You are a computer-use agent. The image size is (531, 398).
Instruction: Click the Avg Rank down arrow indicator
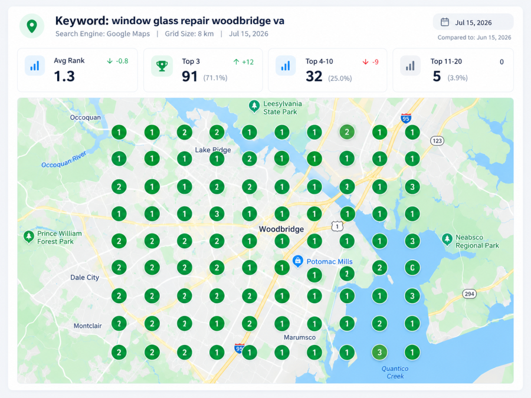110,61
